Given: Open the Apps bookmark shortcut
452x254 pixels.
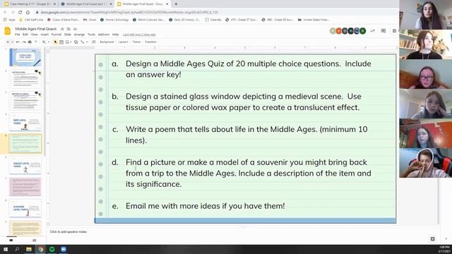Looking at the screenshot, I should [9, 20].
